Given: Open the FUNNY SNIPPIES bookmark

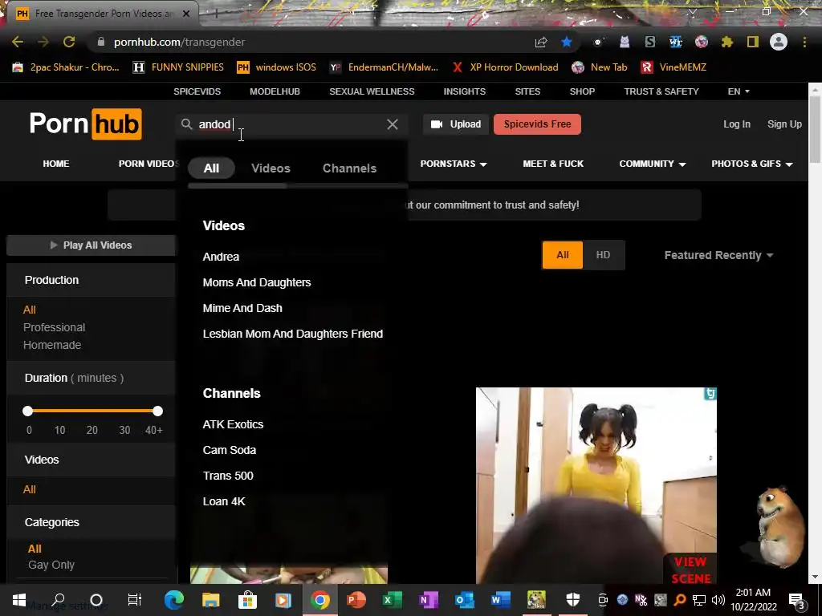Looking at the screenshot, I should (x=178, y=67).
